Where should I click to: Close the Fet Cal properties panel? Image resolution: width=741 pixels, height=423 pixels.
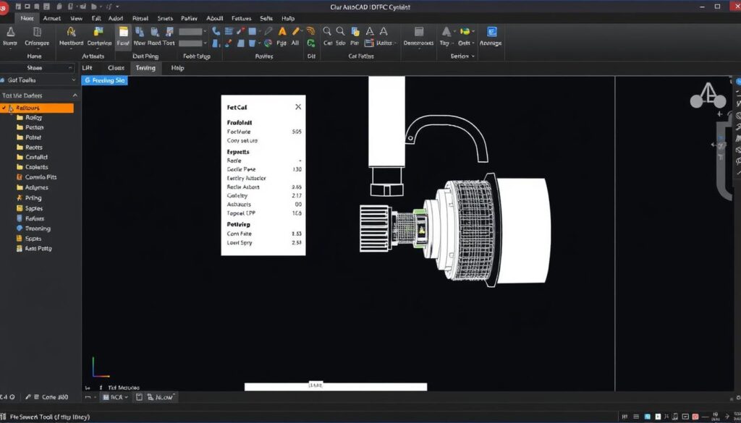click(298, 107)
